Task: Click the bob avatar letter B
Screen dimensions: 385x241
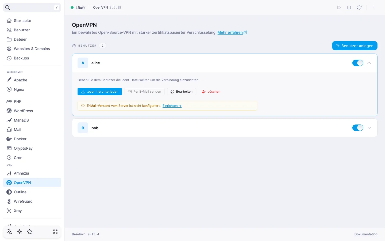Action: point(83,128)
